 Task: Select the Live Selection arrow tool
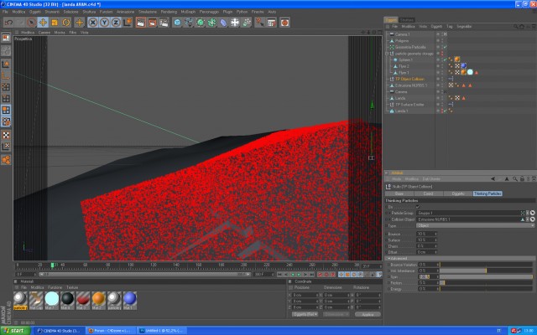tap(32, 23)
